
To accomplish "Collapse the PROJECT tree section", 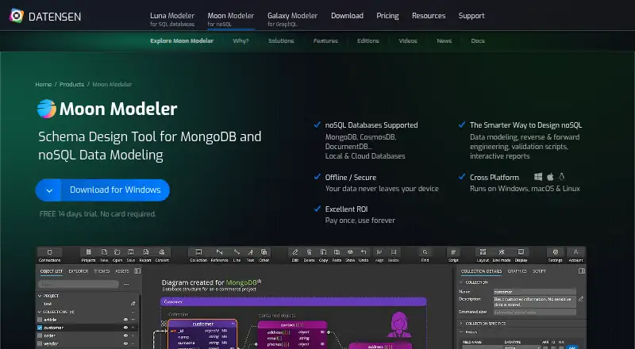I will click(40, 296).
